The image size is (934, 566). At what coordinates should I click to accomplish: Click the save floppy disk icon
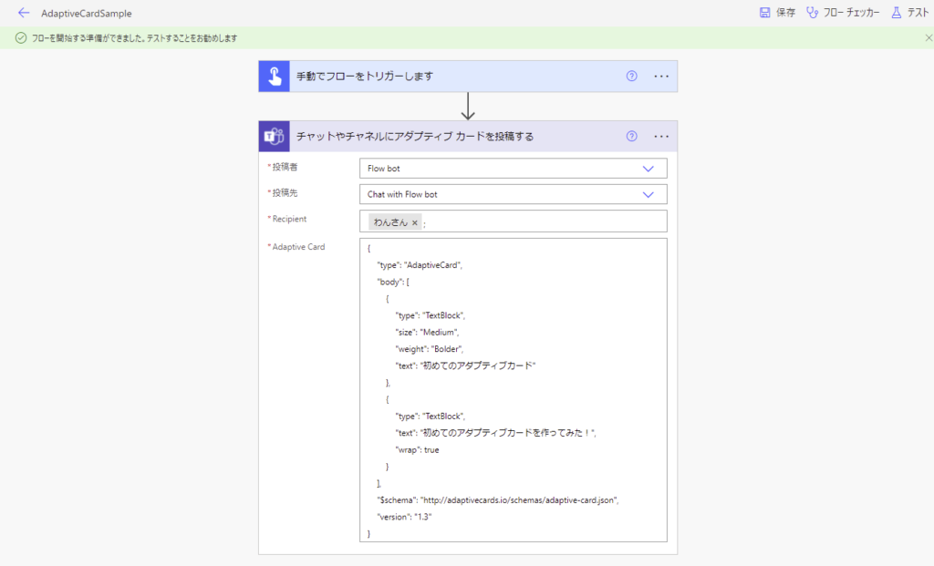(765, 13)
